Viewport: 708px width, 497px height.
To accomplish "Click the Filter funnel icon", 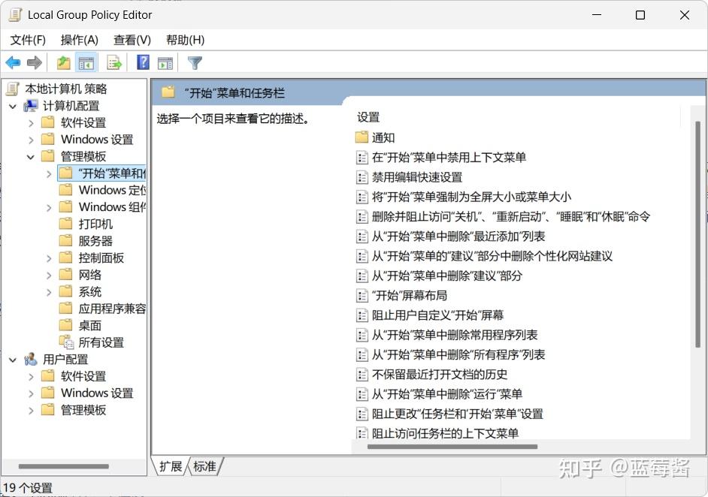I will point(195,62).
